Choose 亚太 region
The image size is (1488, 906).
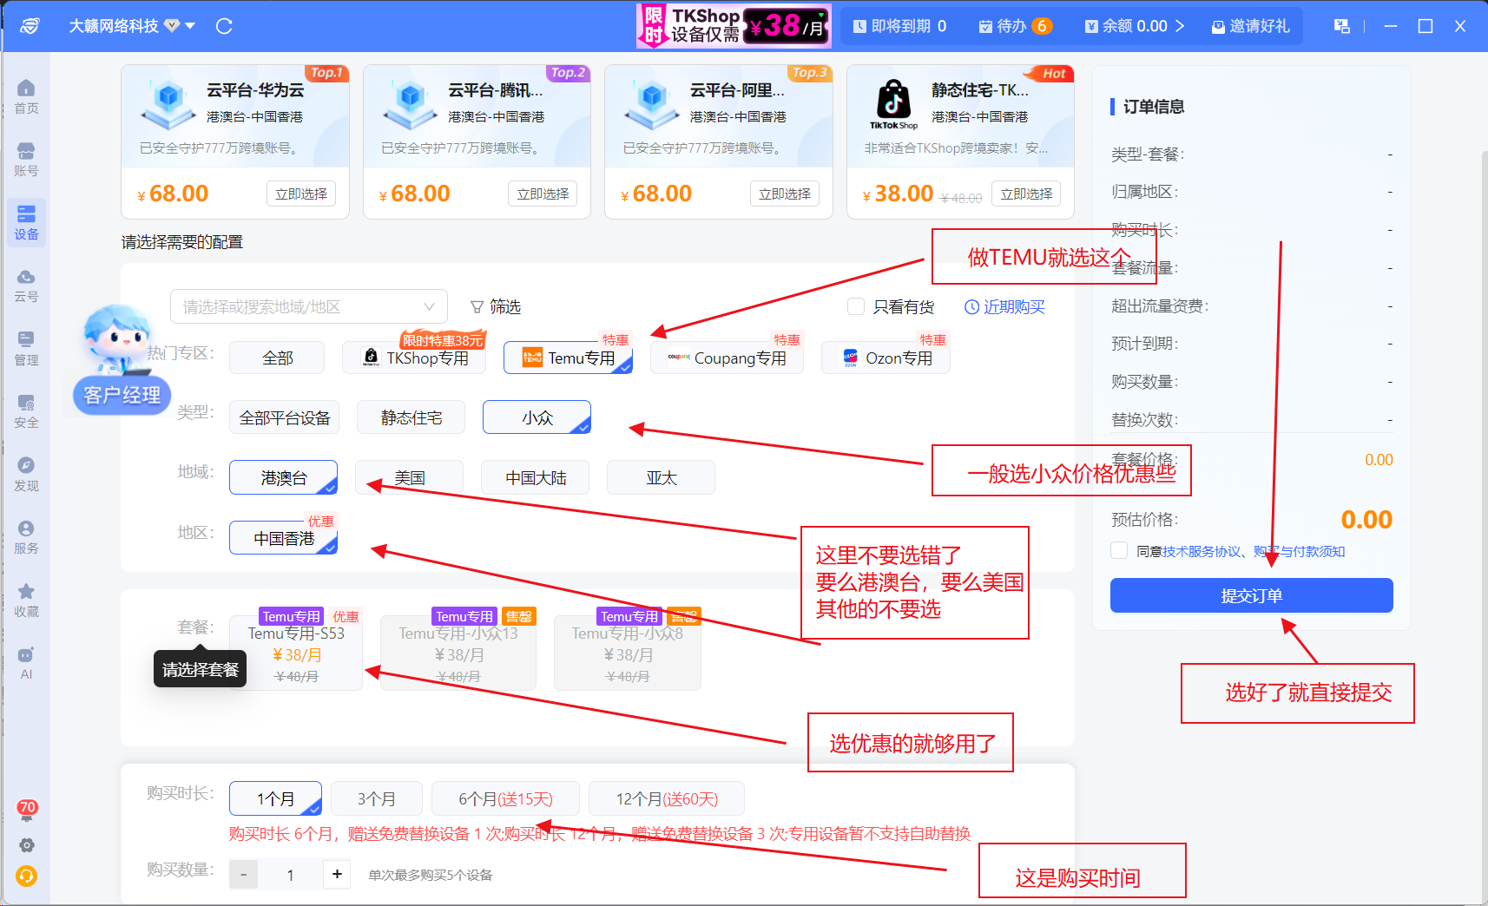[x=661, y=477]
